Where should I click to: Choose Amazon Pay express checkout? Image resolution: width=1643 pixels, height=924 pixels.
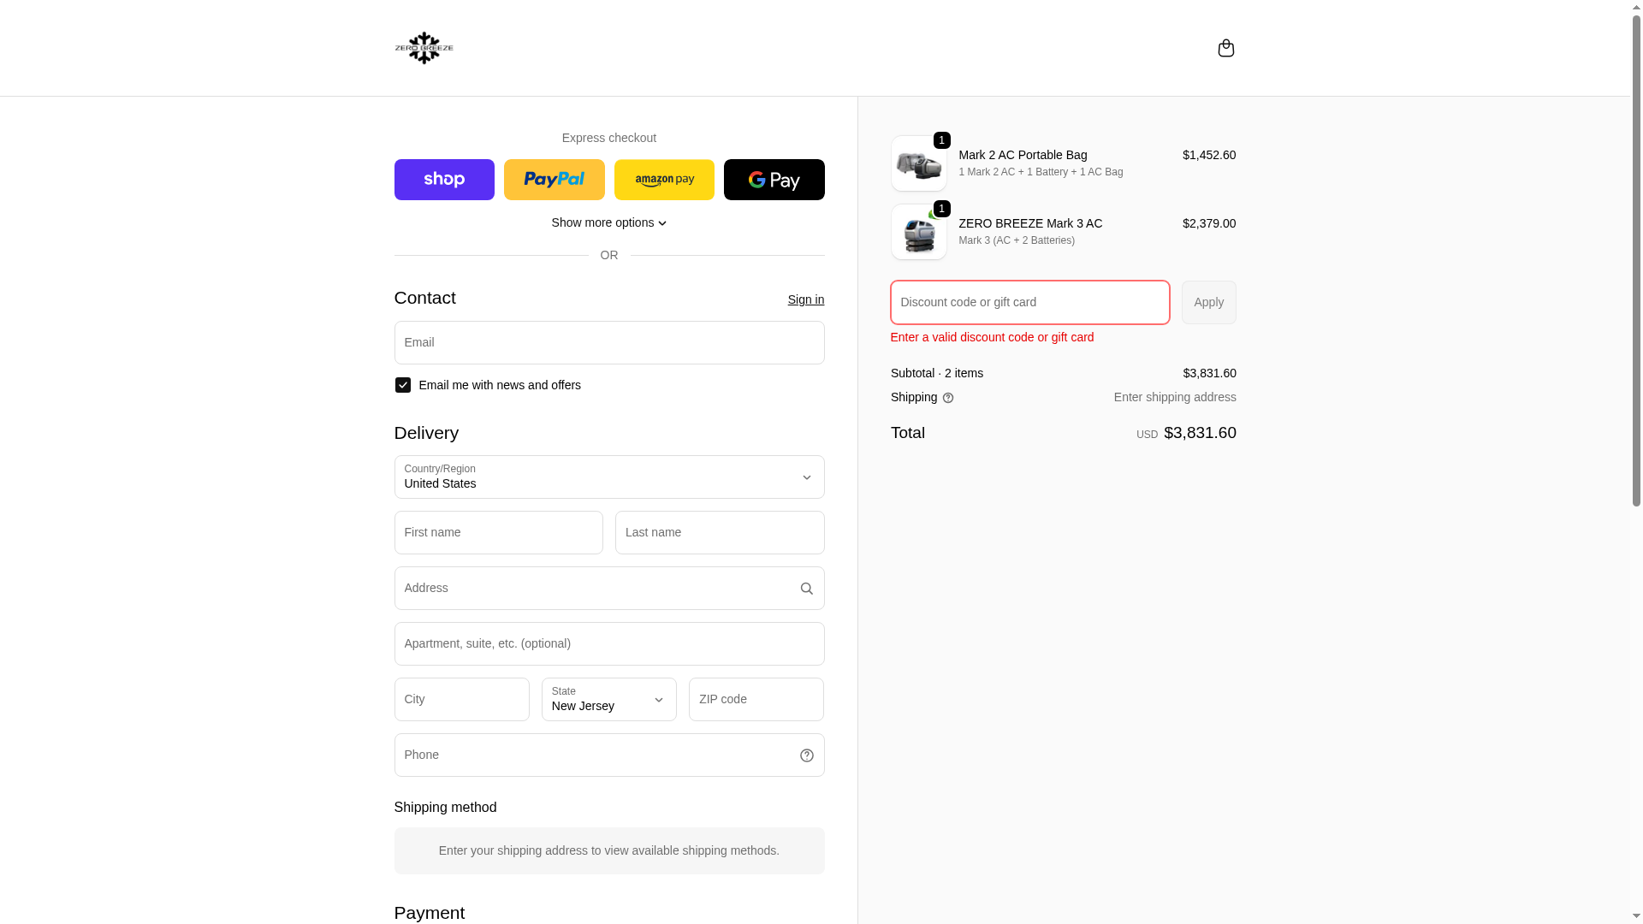(664, 180)
